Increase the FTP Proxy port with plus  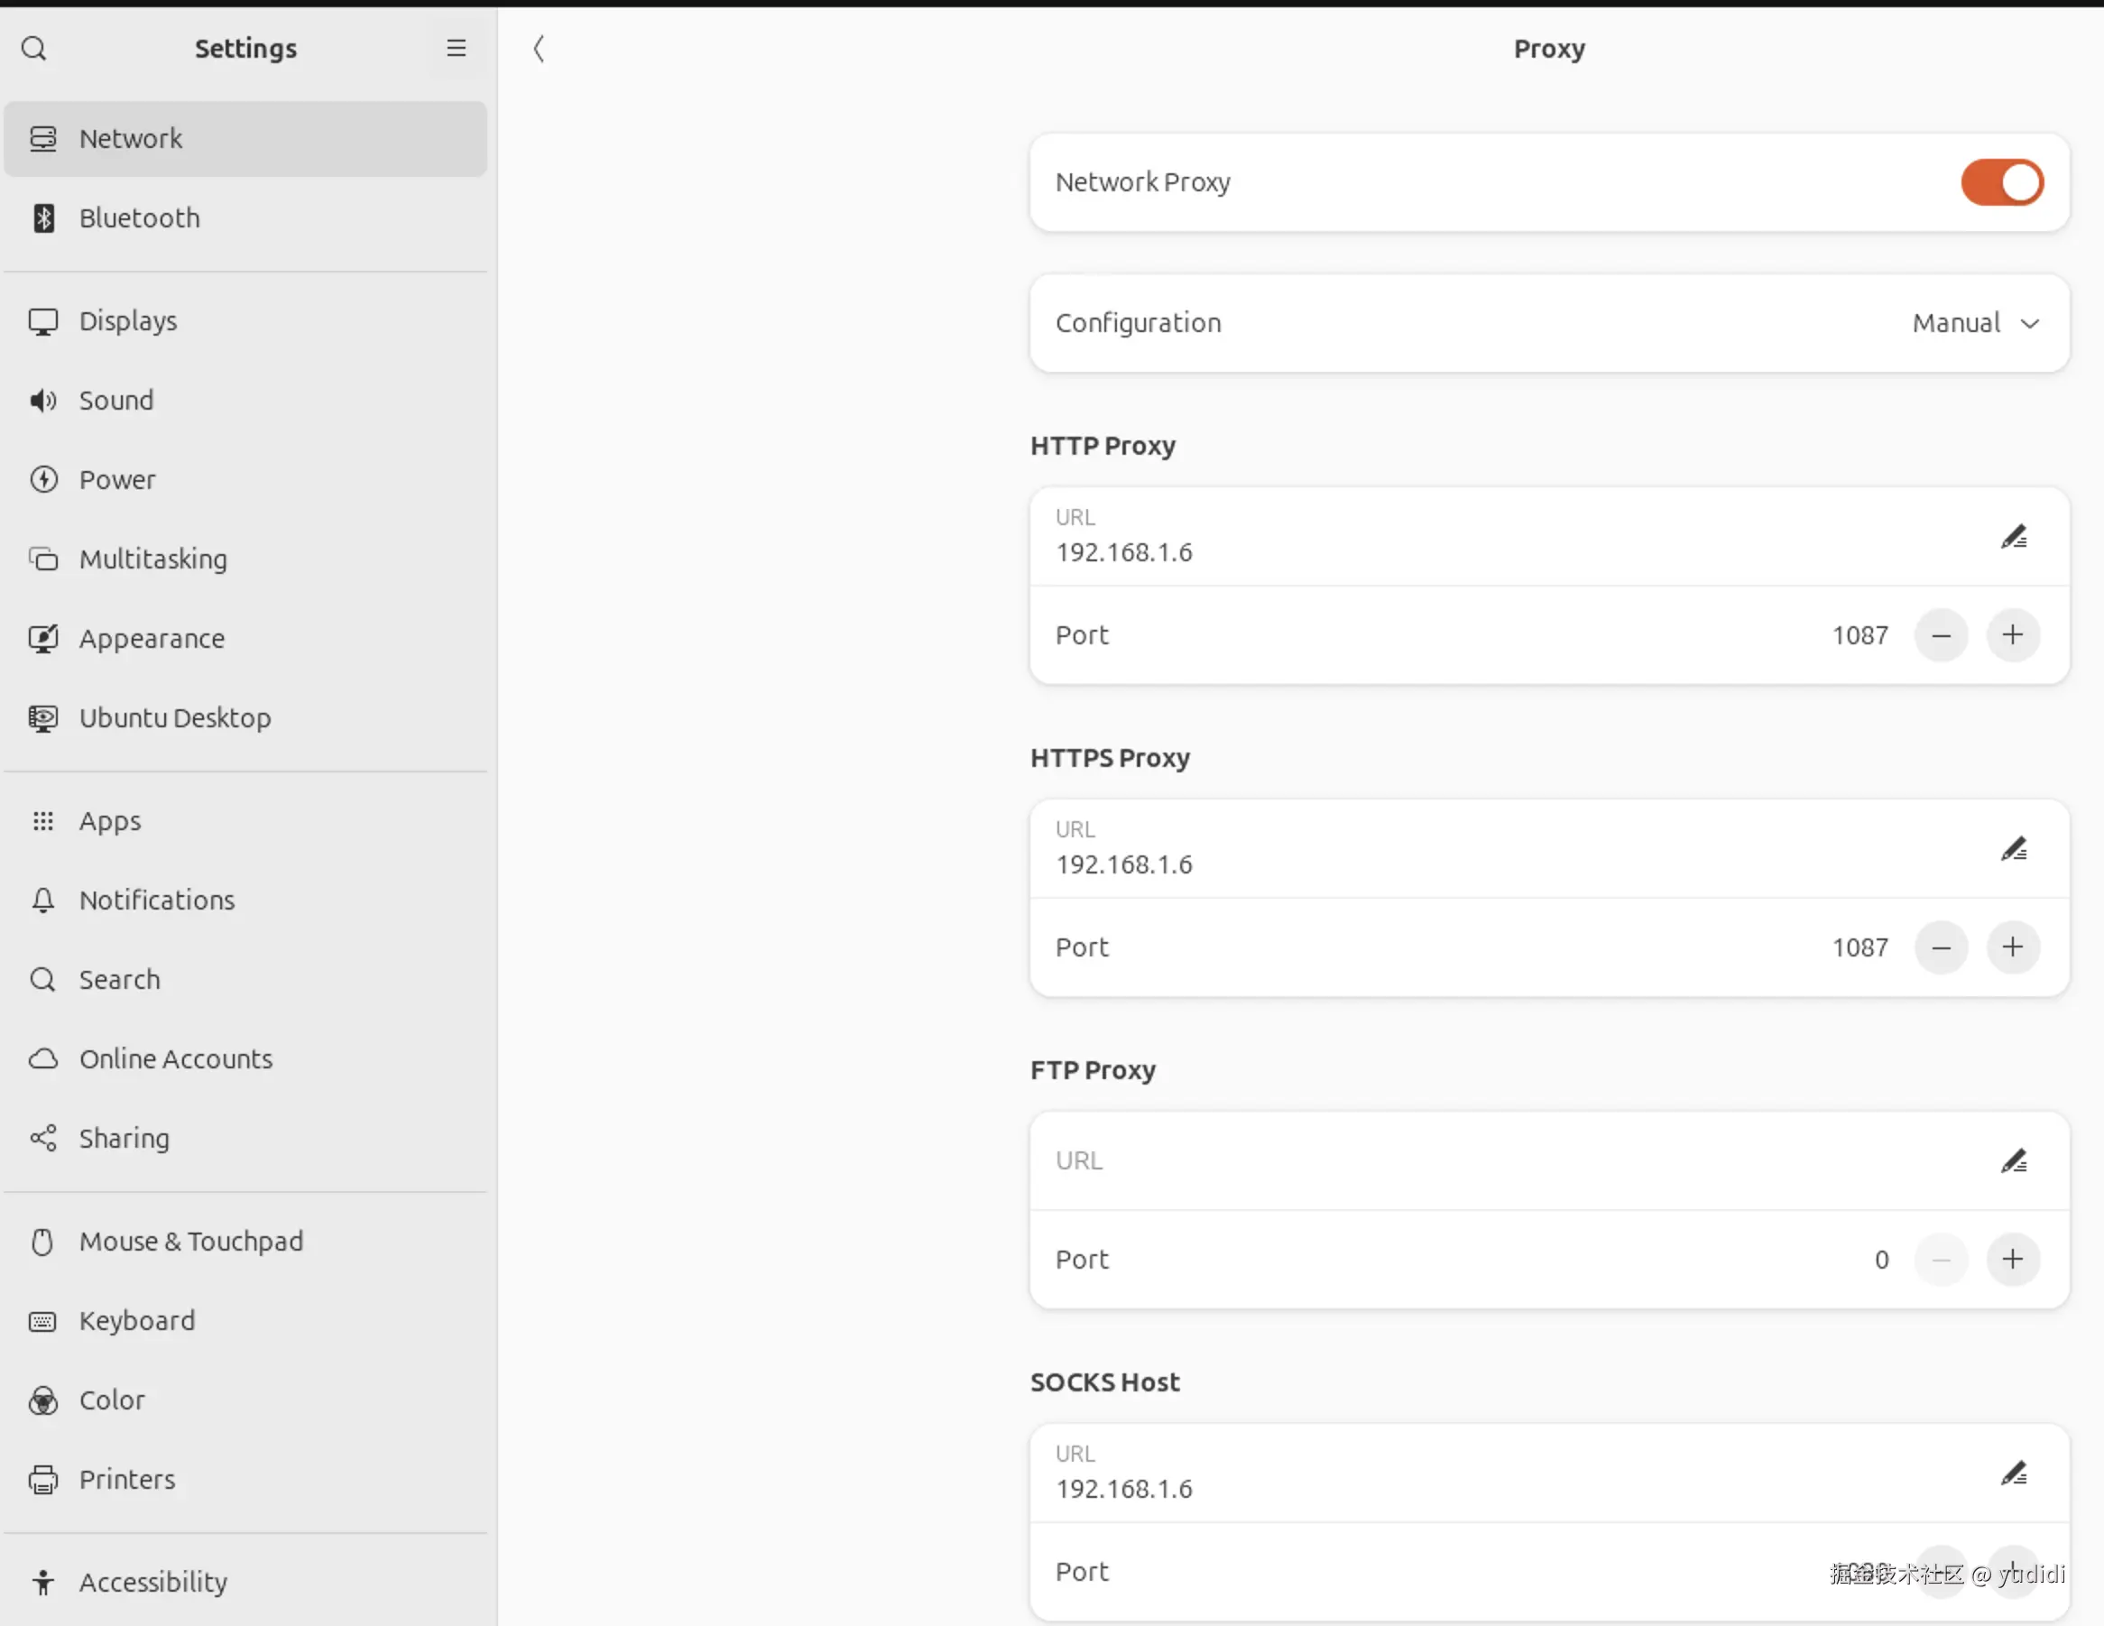pos(2013,1259)
